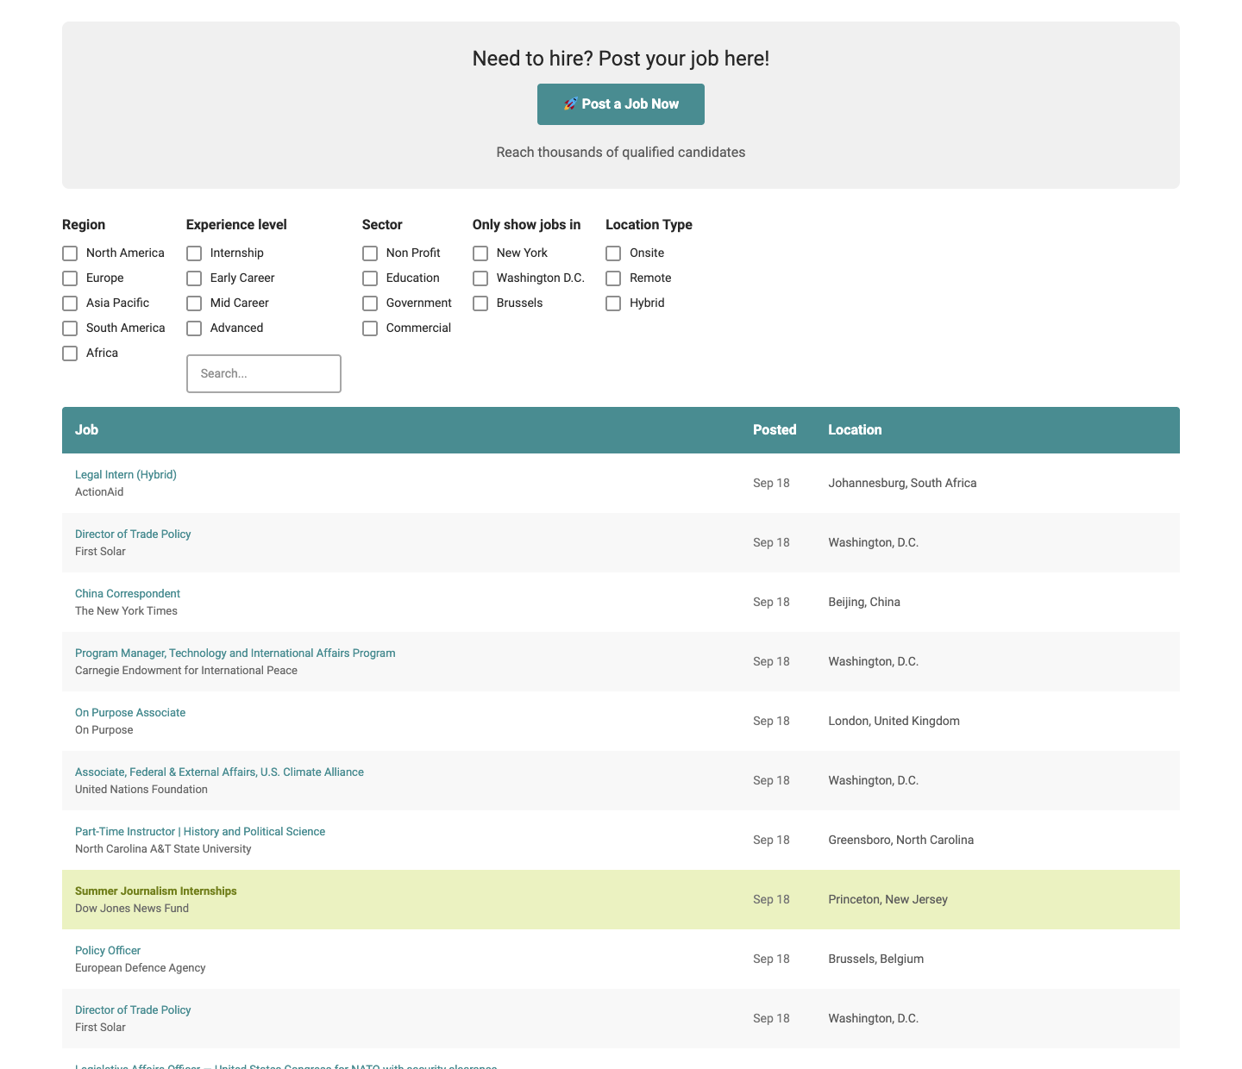Select the Greensboro, North Carolina location text
Screen dimensions: 1242x1069
coord(900,841)
